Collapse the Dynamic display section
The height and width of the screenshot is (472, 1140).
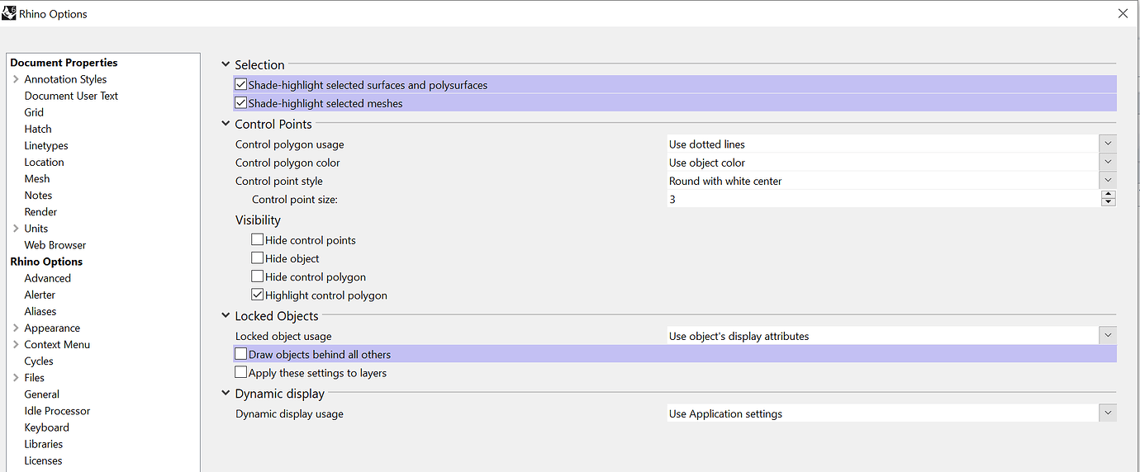[226, 394]
